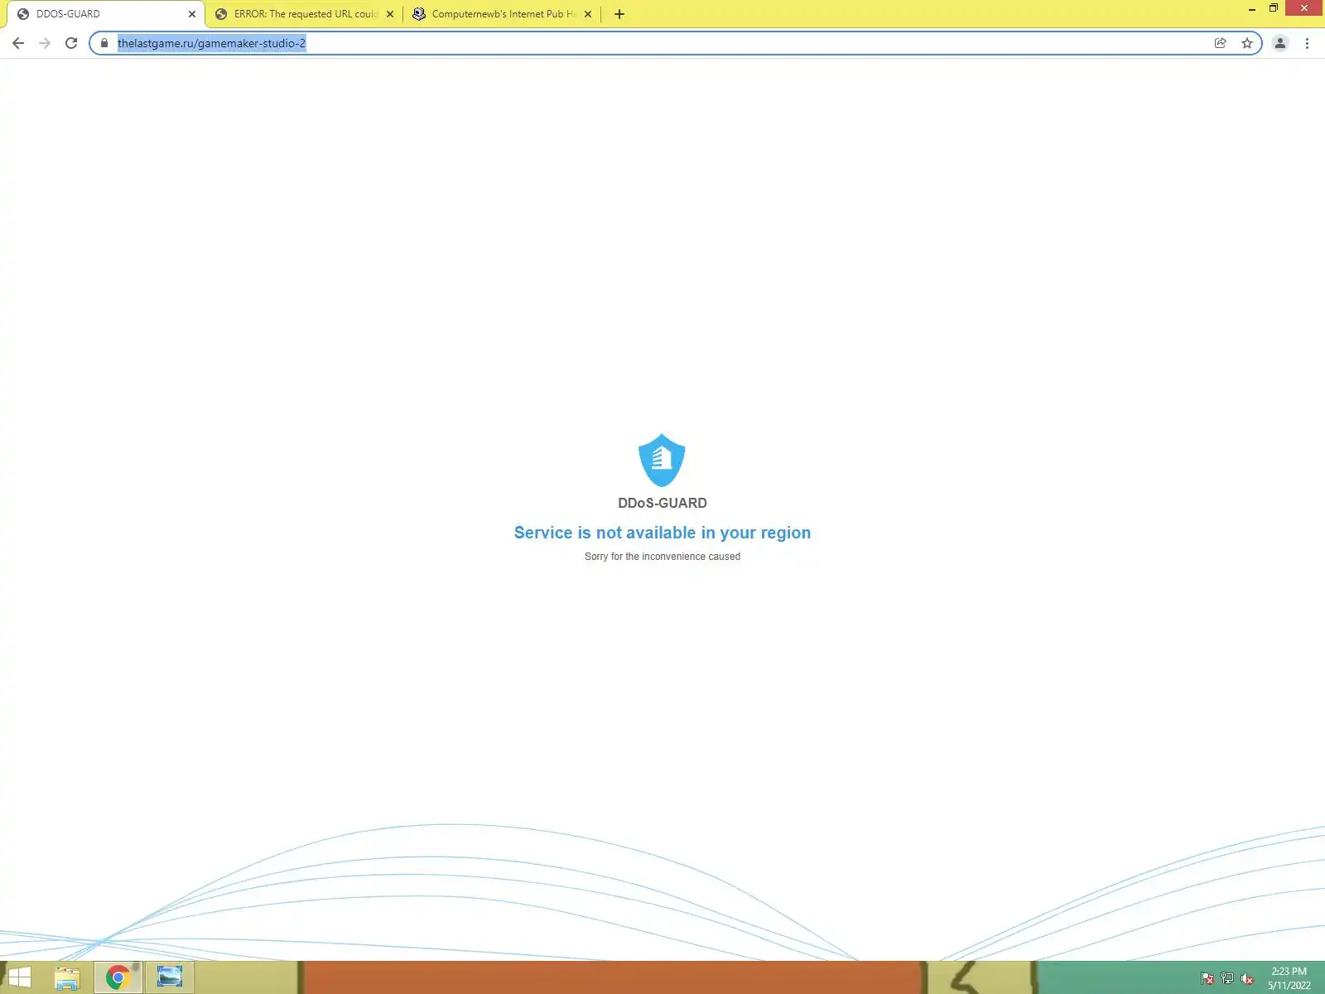Click the DDoS-GUARD shield logo
This screenshot has width=1325, height=994.
[662, 461]
